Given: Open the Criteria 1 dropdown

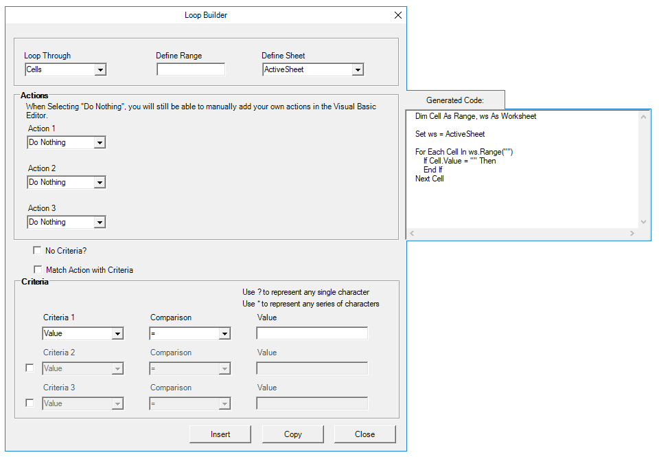Looking at the screenshot, I should click(x=118, y=333).
